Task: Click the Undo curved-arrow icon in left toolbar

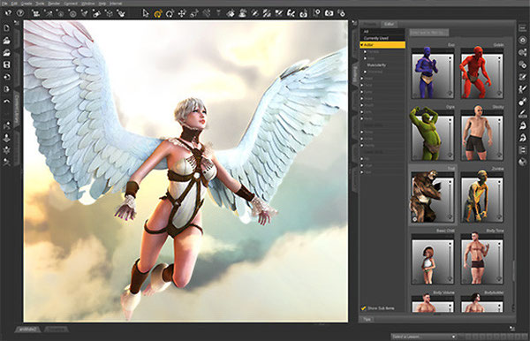Action: [7, 101]
